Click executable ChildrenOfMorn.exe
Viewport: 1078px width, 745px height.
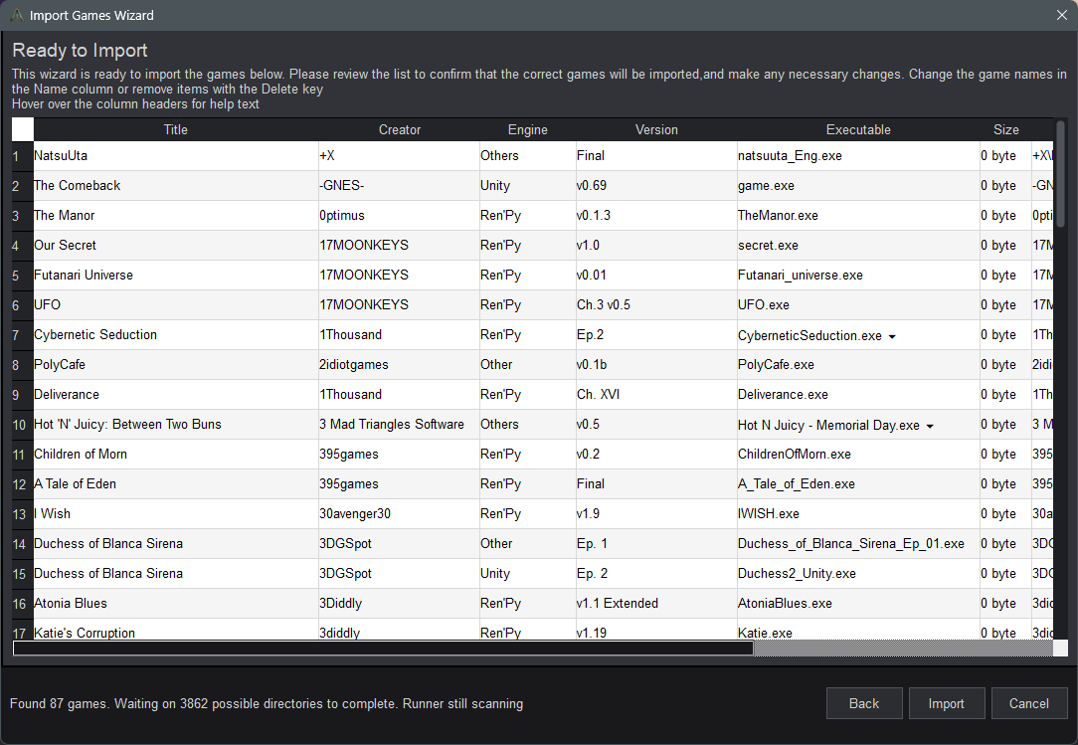pyautogui.click(x=858, y=454)
